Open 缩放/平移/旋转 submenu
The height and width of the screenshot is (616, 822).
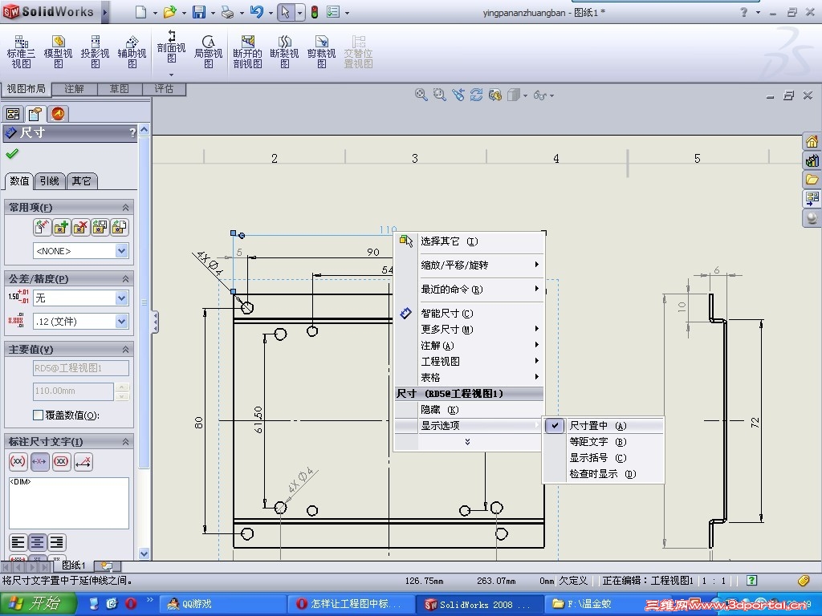[469, 265]
